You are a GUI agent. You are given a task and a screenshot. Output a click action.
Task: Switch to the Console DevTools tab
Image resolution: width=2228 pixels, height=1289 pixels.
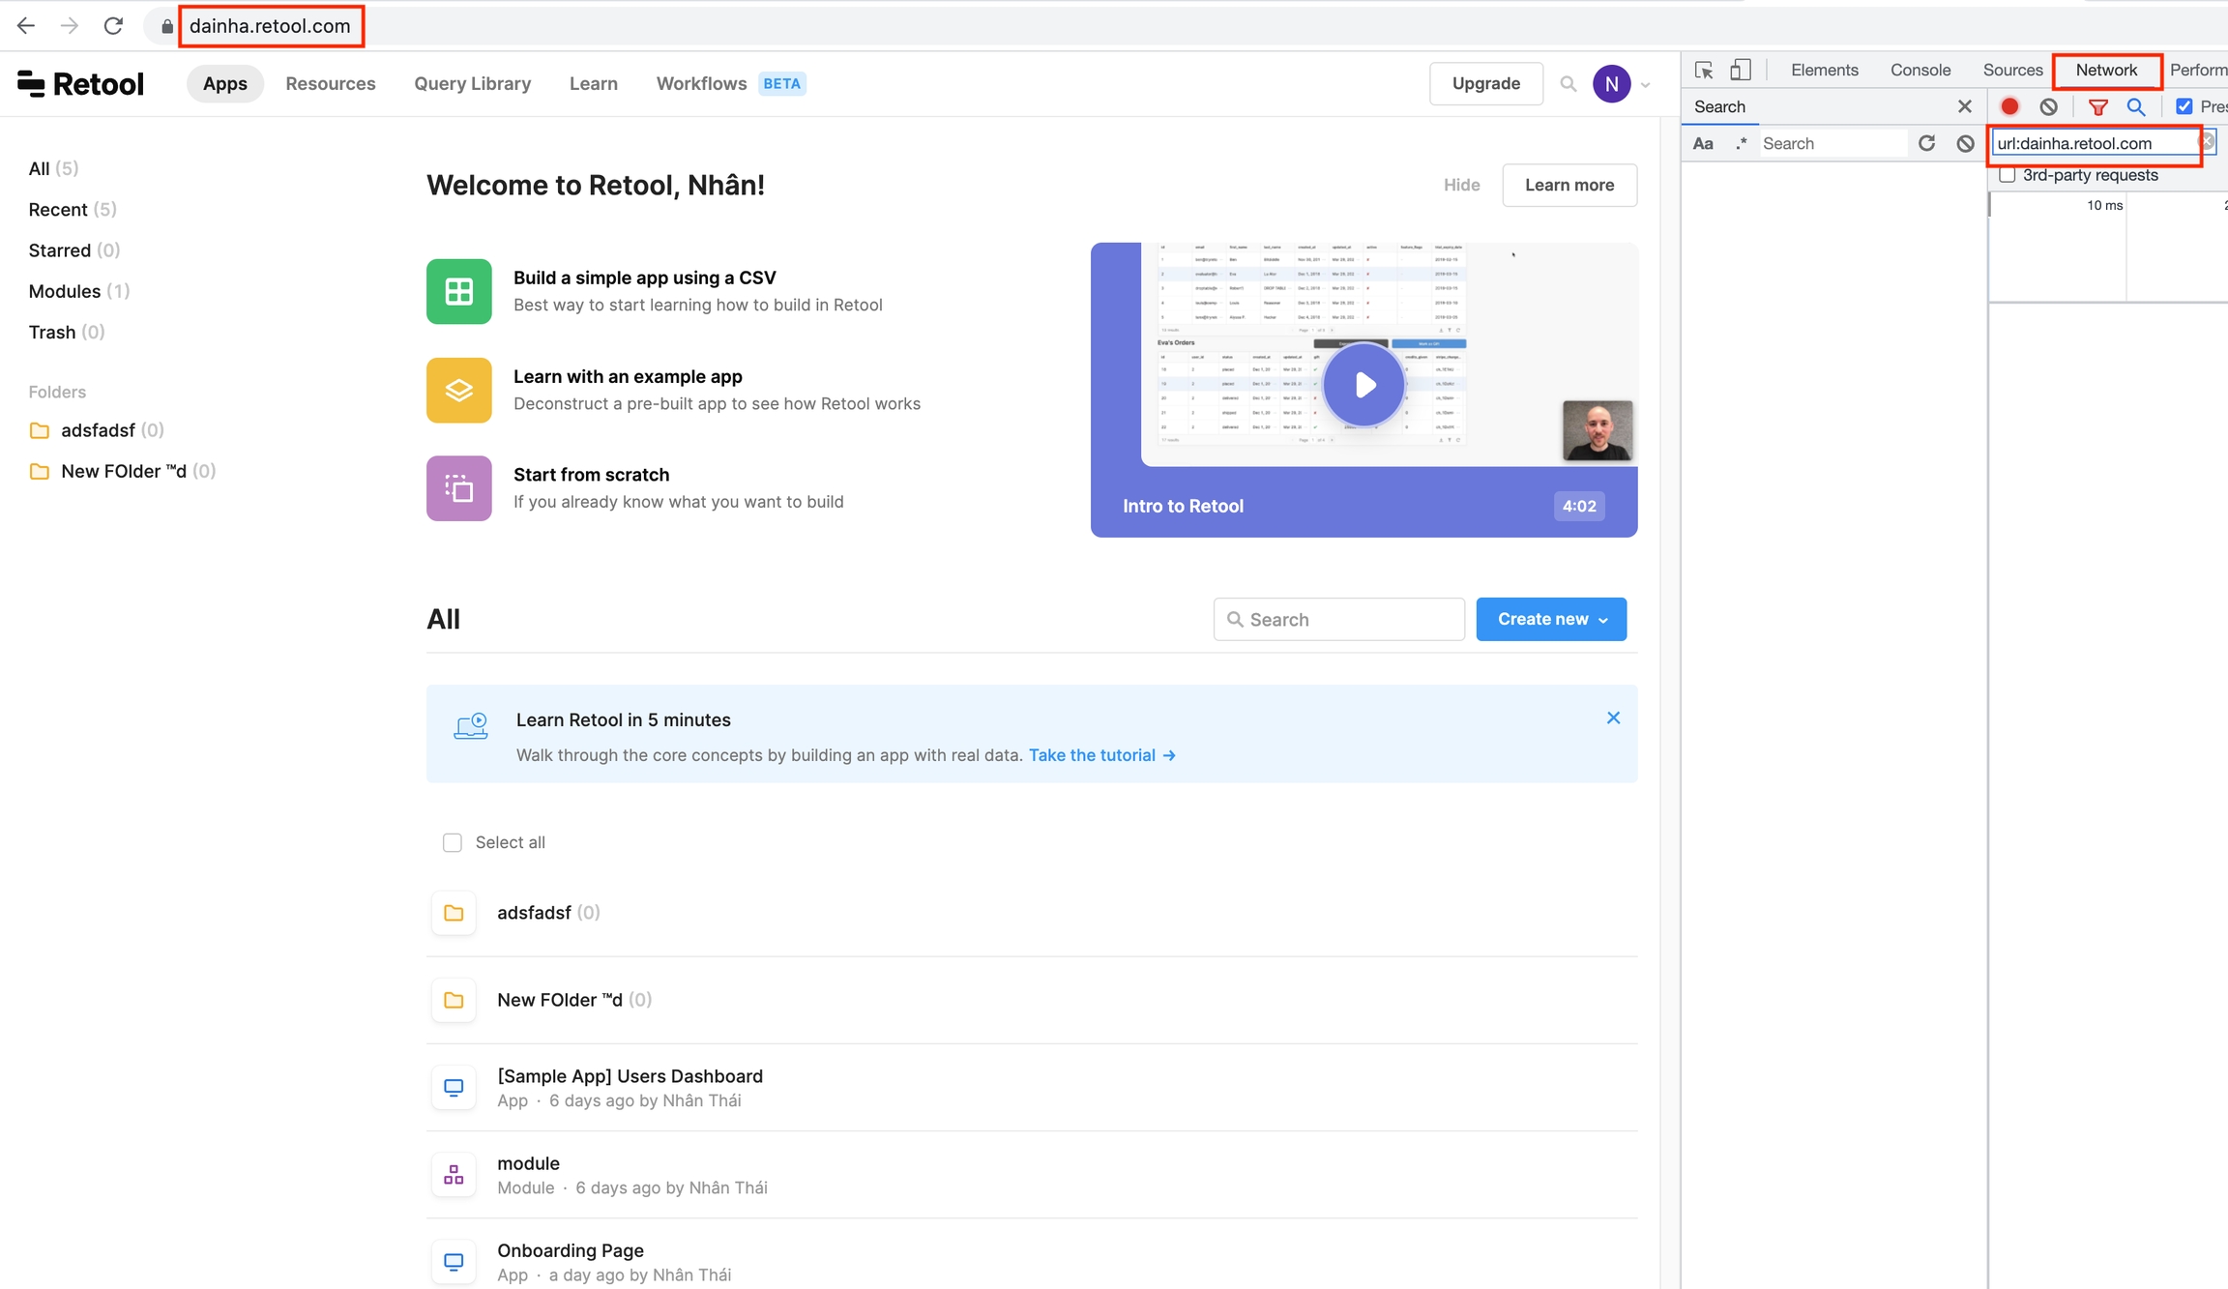(1920, 70)
